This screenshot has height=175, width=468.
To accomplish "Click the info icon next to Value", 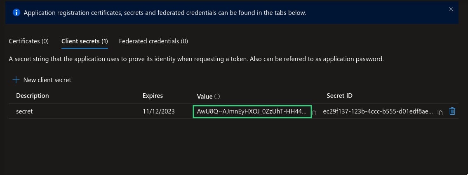I will coord(217,97).
